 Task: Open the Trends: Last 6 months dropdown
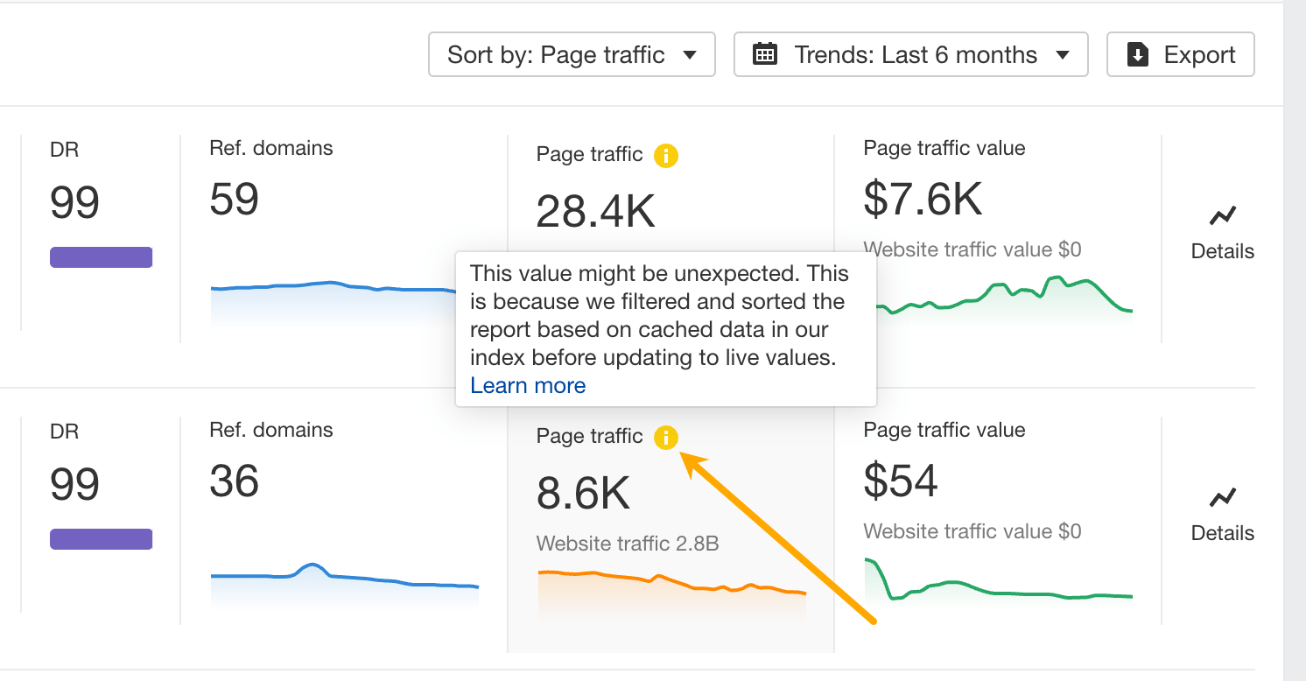click(x=910, y=53)
